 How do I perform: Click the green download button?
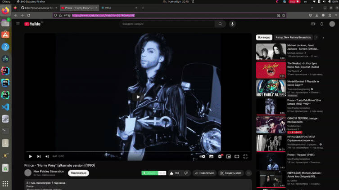coord(149,173)
